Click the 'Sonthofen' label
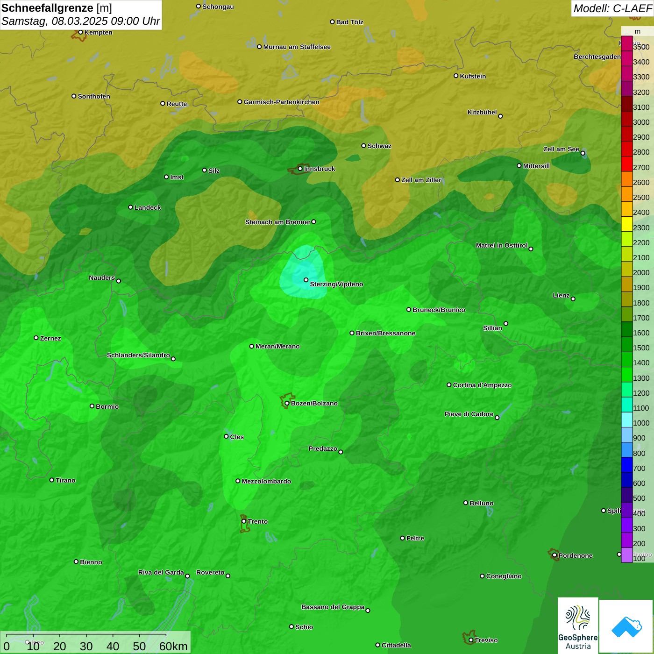This screenshot has width=654, height=654. (x=94, y=96)
